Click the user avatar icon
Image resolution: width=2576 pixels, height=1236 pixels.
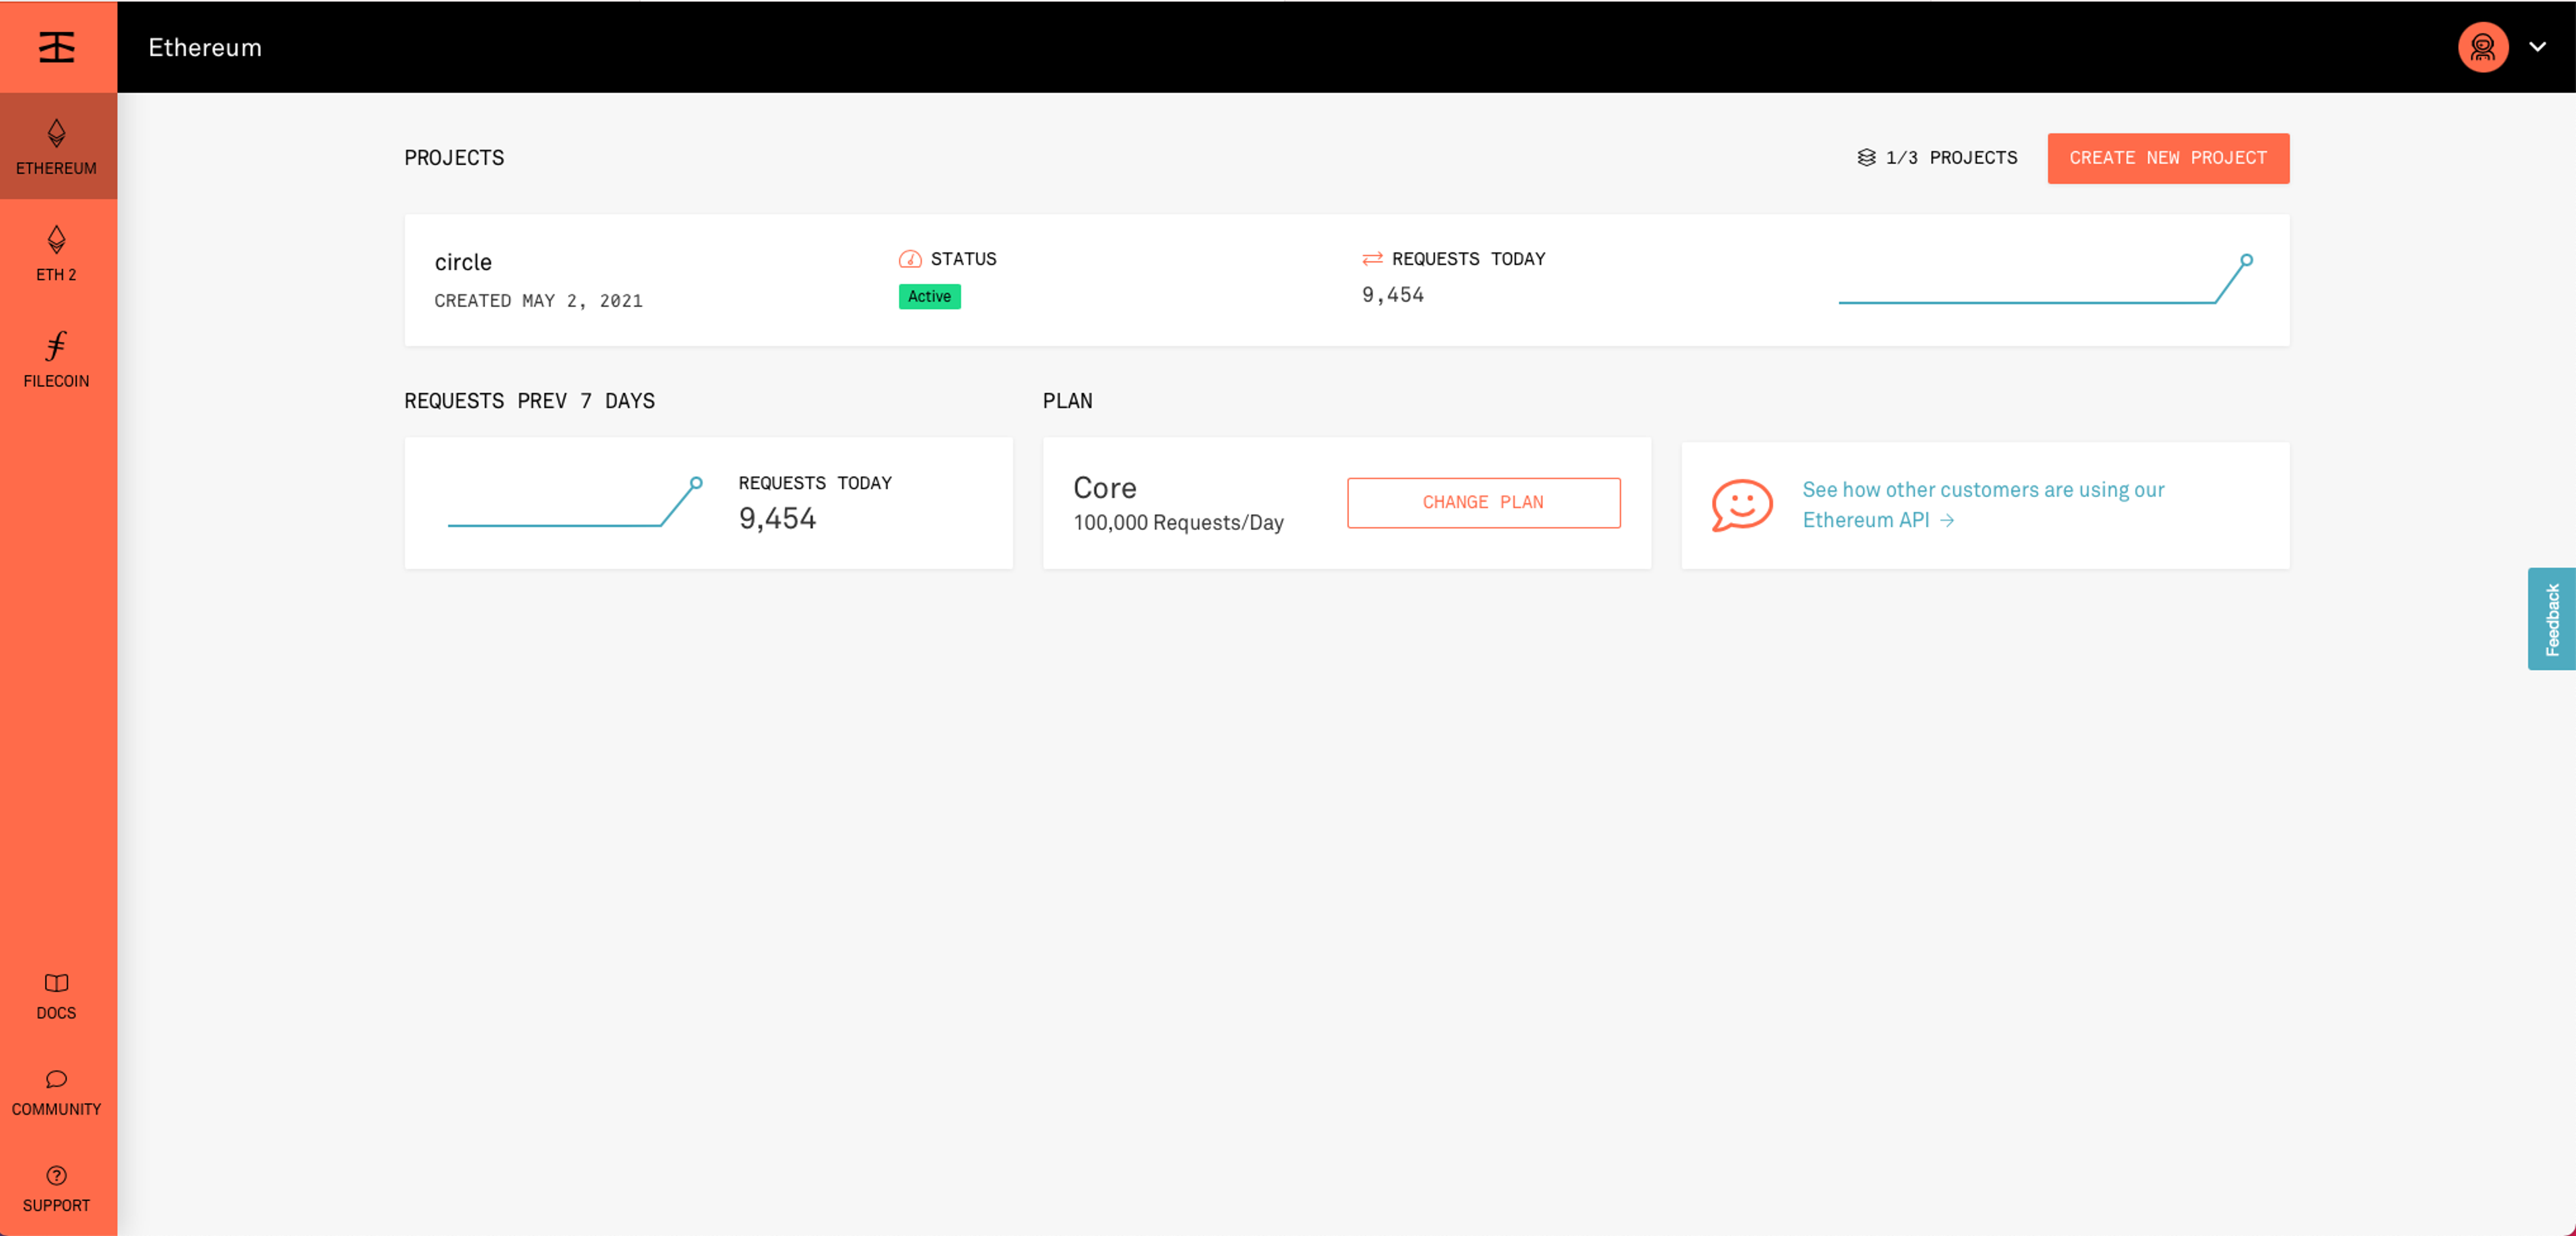(x=2483, y=47)
